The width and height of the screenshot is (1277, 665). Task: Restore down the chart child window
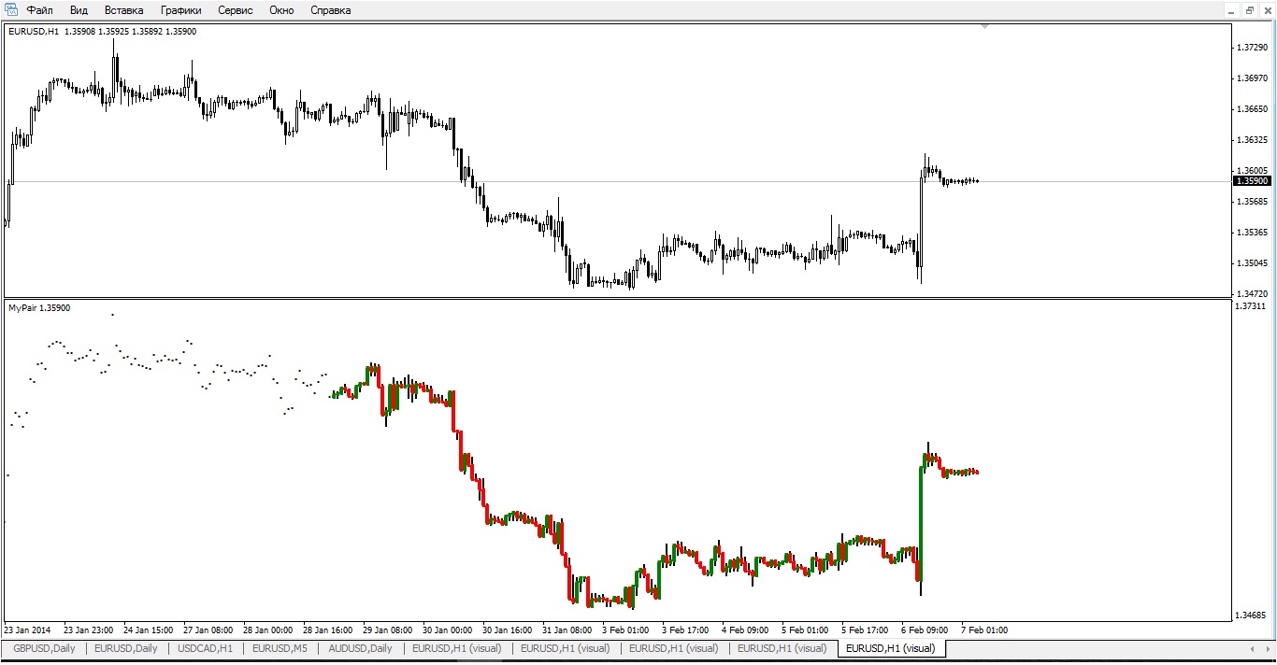coord(1250,10)
